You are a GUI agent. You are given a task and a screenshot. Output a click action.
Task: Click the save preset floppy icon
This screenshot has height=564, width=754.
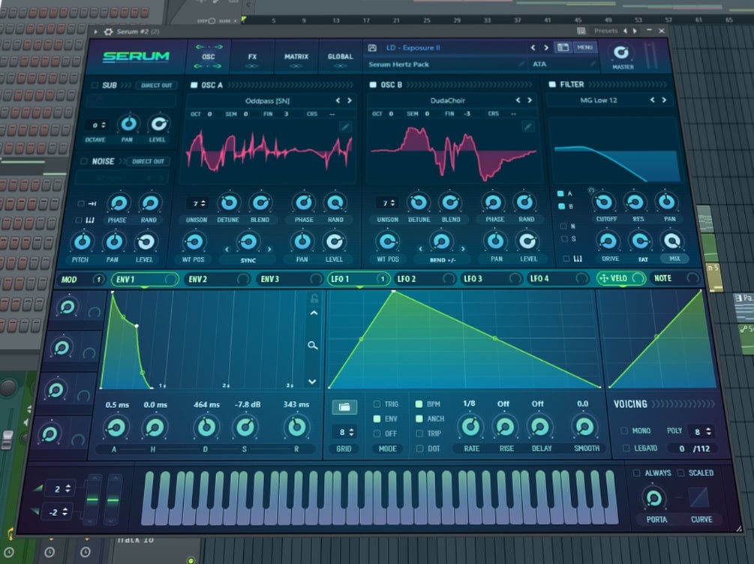372,47
